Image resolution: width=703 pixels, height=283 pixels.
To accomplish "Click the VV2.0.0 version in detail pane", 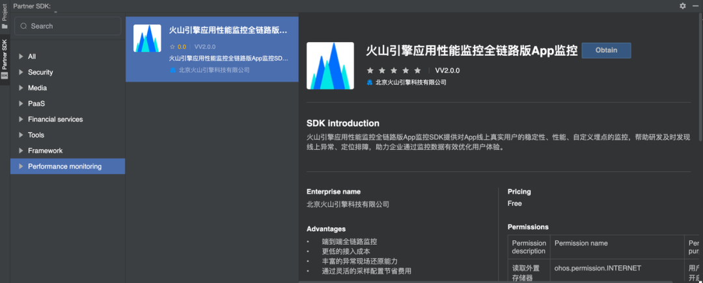I will (447, 71).
